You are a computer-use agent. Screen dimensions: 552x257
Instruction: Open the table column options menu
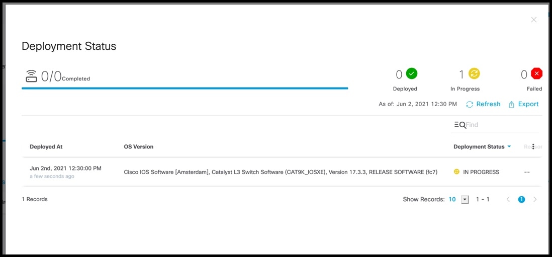coord(533,146)
